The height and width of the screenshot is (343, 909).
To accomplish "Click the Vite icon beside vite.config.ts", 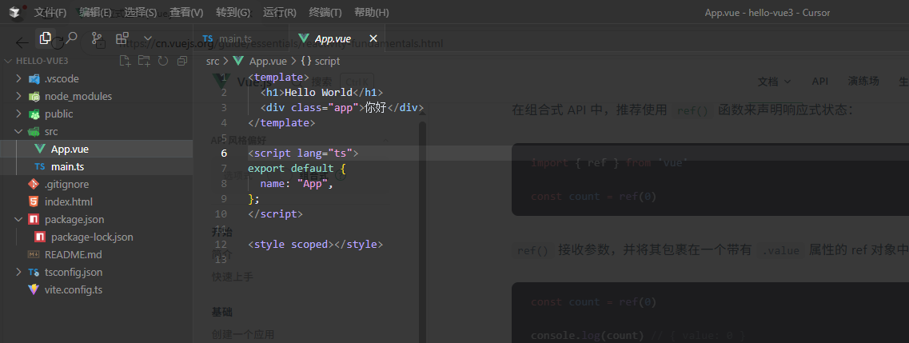I will [x=34, y=289].
